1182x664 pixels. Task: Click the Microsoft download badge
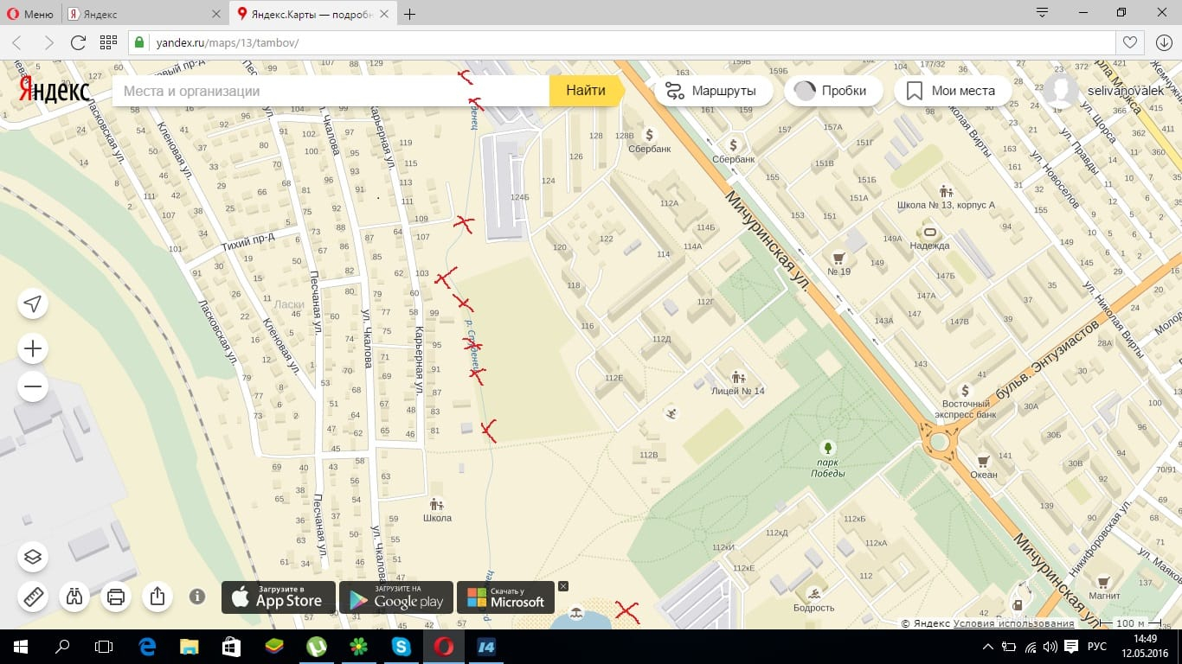pos(506,597)
